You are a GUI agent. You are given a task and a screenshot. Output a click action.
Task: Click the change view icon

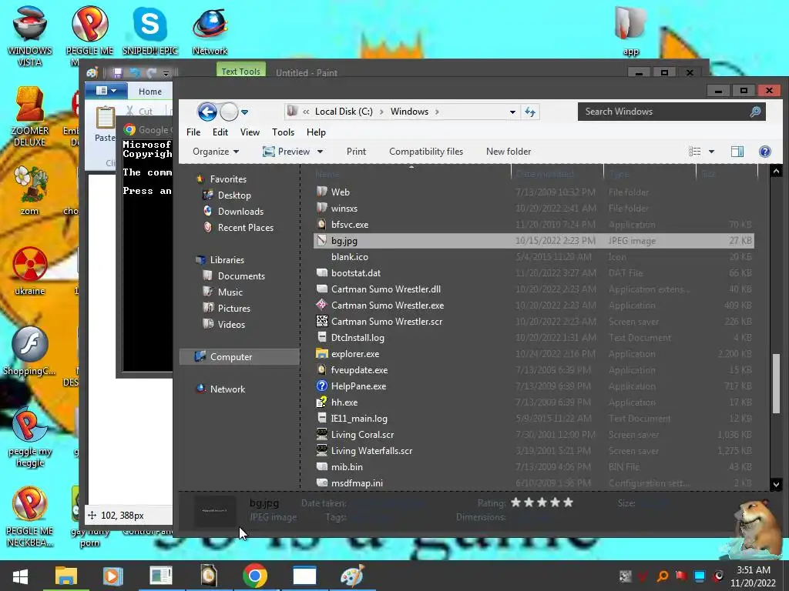point(694,152)
